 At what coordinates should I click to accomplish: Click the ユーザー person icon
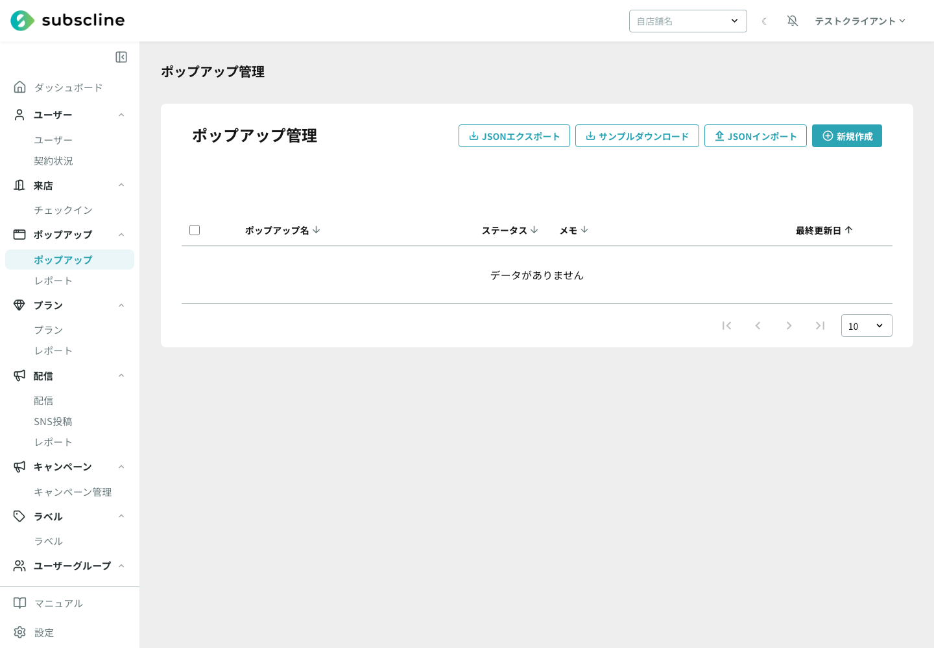tap(19, 115)
